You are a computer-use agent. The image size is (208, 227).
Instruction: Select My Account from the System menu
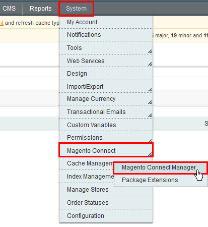click(106, 22)
